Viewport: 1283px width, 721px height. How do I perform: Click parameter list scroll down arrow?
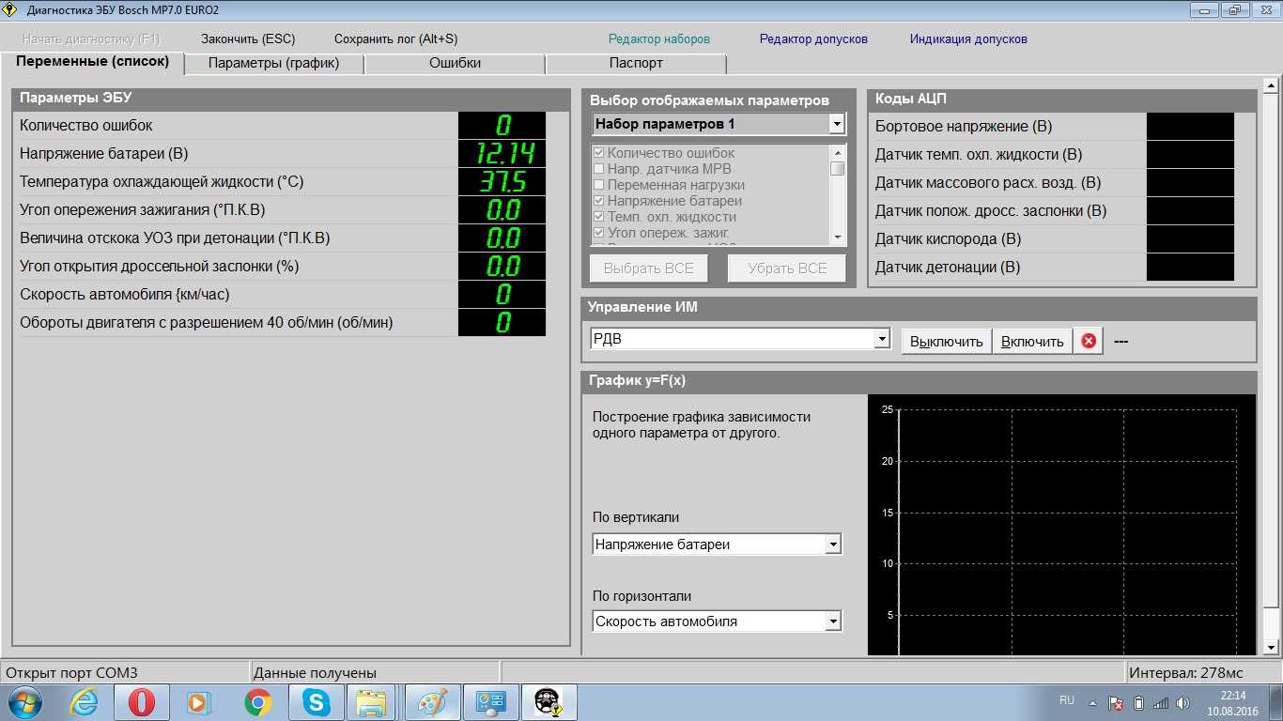pyautogui.click(x=838, y=238)
